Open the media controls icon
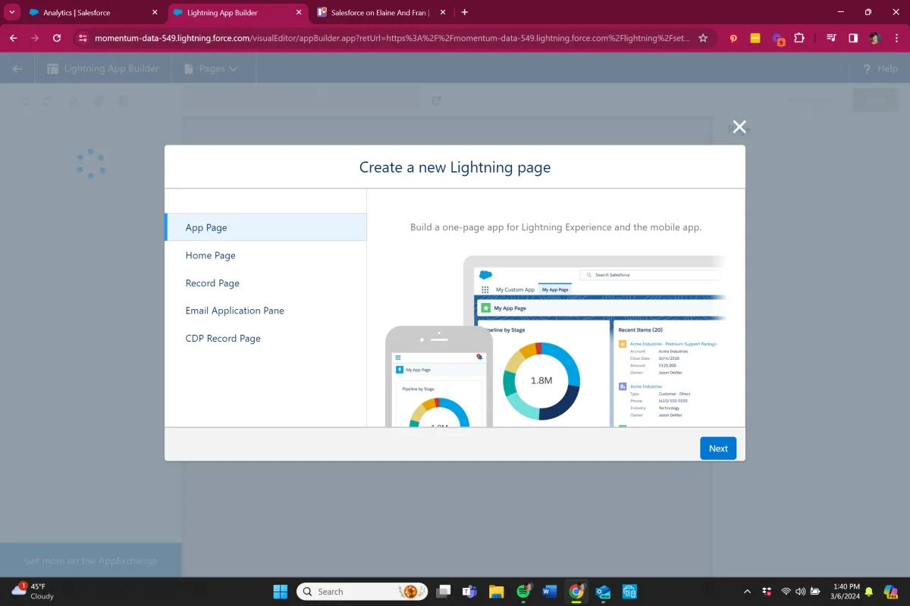The width and height of the screenshot is (910, 606). click(831, 38)
